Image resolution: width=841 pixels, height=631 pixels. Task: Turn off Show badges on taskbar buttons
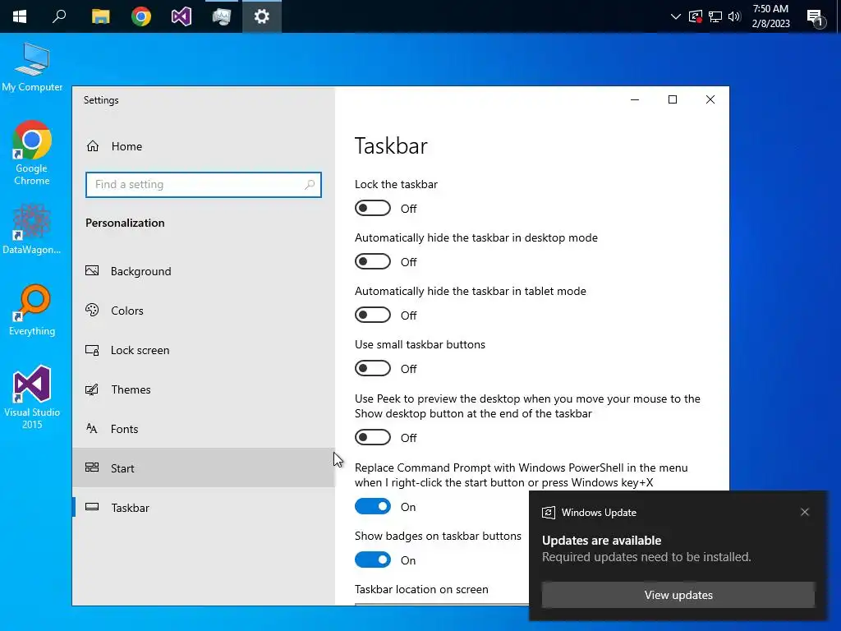373,560
